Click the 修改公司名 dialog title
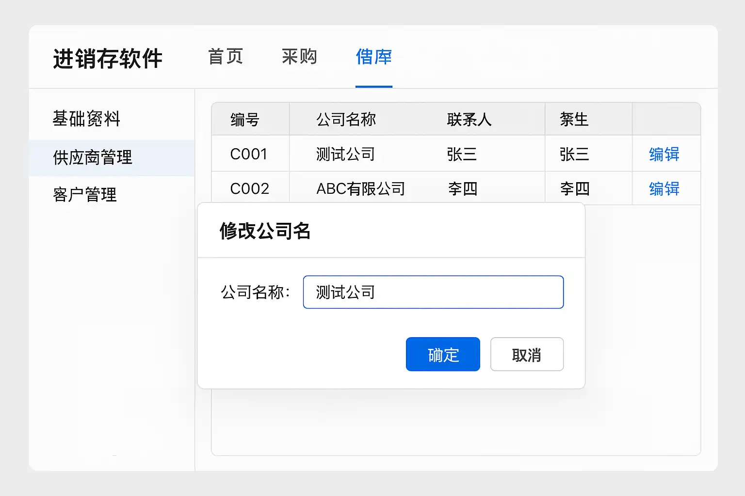 click(265, 231)
